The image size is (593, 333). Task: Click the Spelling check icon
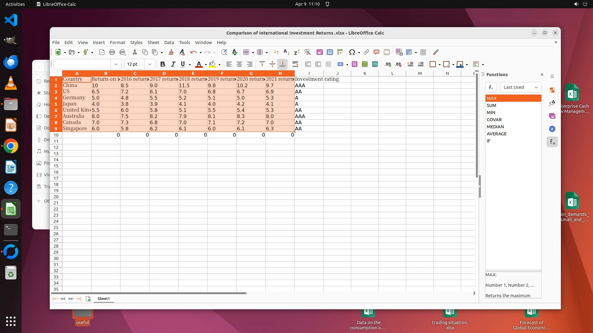pos(235,52)
